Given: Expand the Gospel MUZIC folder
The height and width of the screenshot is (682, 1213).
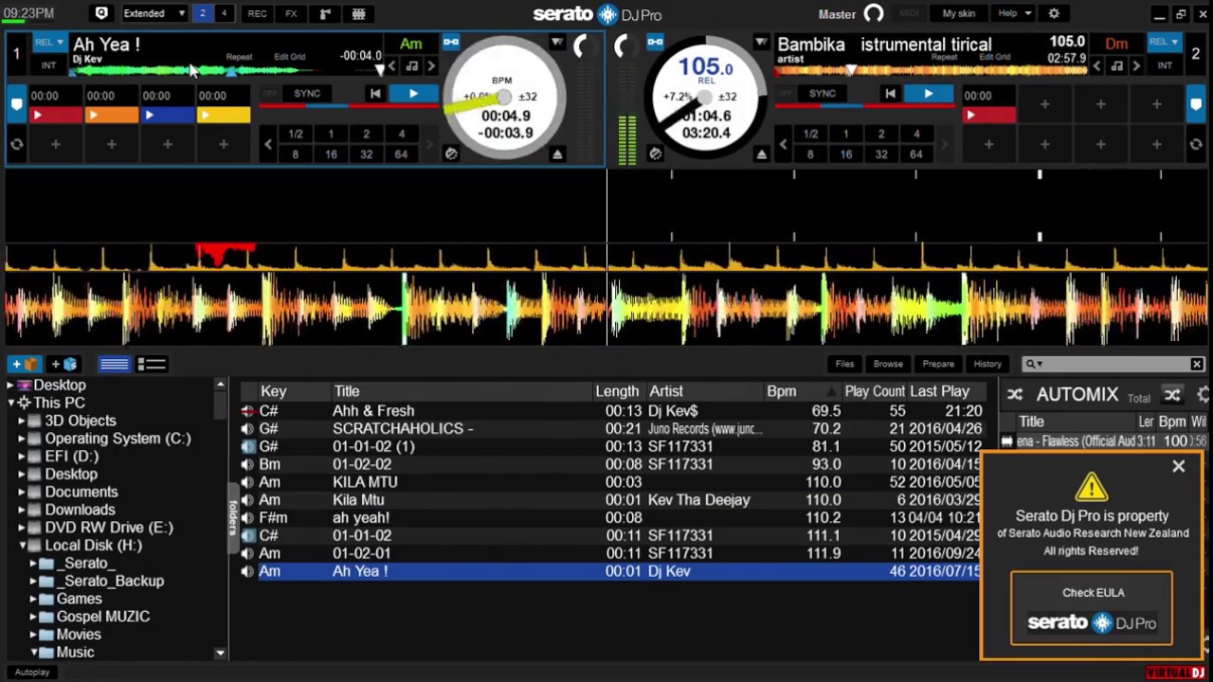Looking at the screenshot, I should [x=33, y=617].
